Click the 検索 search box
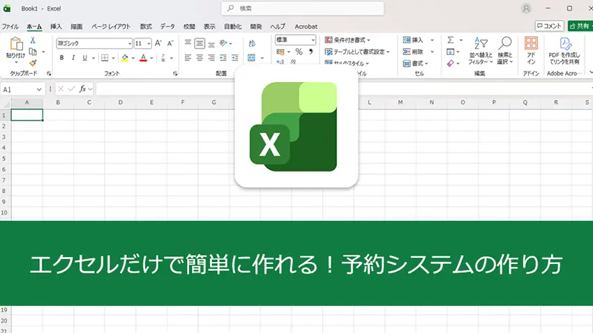Screen dimensions: 593x333 (303, 8)
